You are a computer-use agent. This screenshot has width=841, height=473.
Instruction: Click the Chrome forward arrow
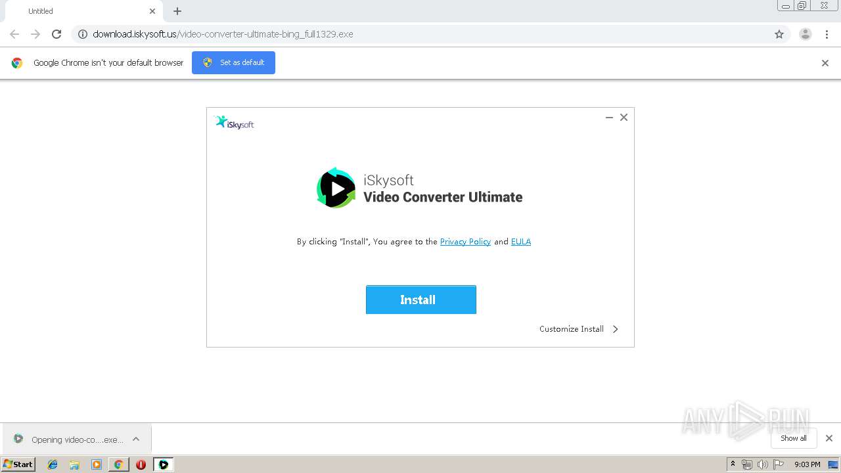click(35, 34)
